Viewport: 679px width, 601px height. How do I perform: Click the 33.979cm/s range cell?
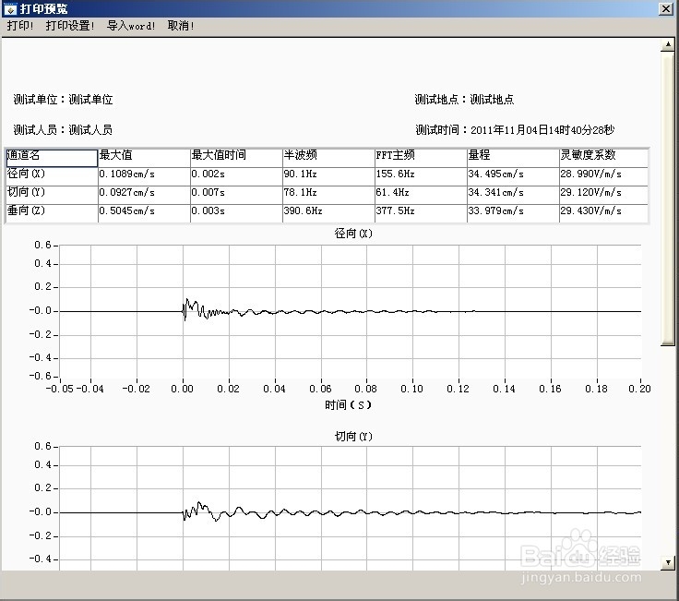coord(513,213)
